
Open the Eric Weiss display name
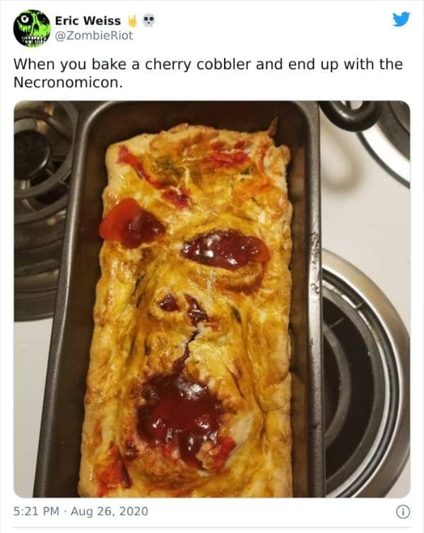[88, 21]
